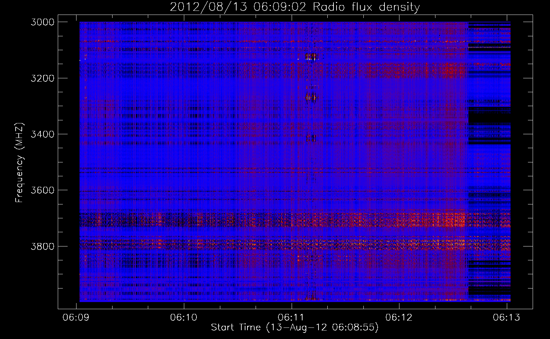Select the 3400 frequency axis label

(x=42, y=134)
